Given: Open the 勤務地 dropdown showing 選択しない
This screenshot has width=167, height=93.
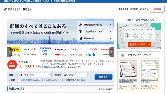Looking at the screenshot, I should pyautogui.click(x=75, y=75).
